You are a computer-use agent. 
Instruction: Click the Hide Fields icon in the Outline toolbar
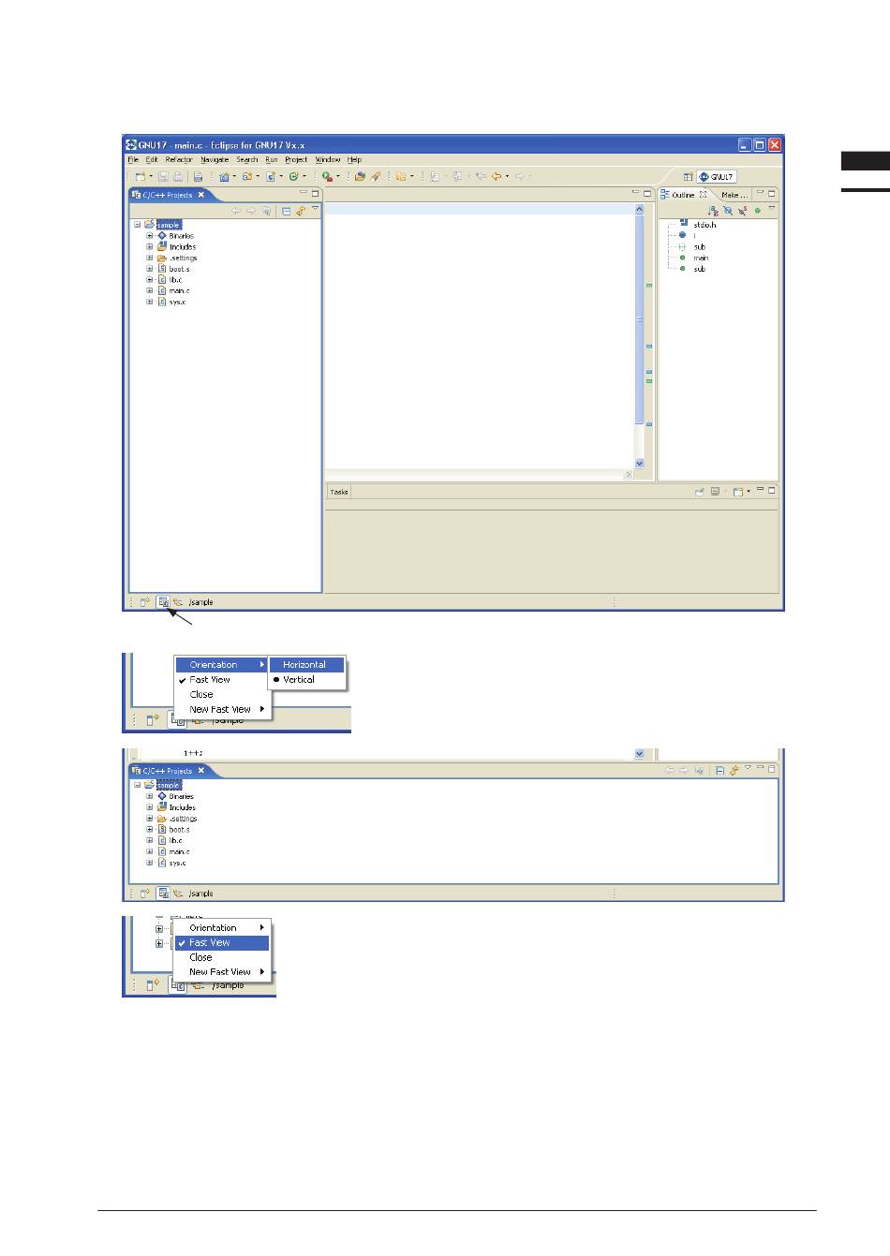coord(728,211)
